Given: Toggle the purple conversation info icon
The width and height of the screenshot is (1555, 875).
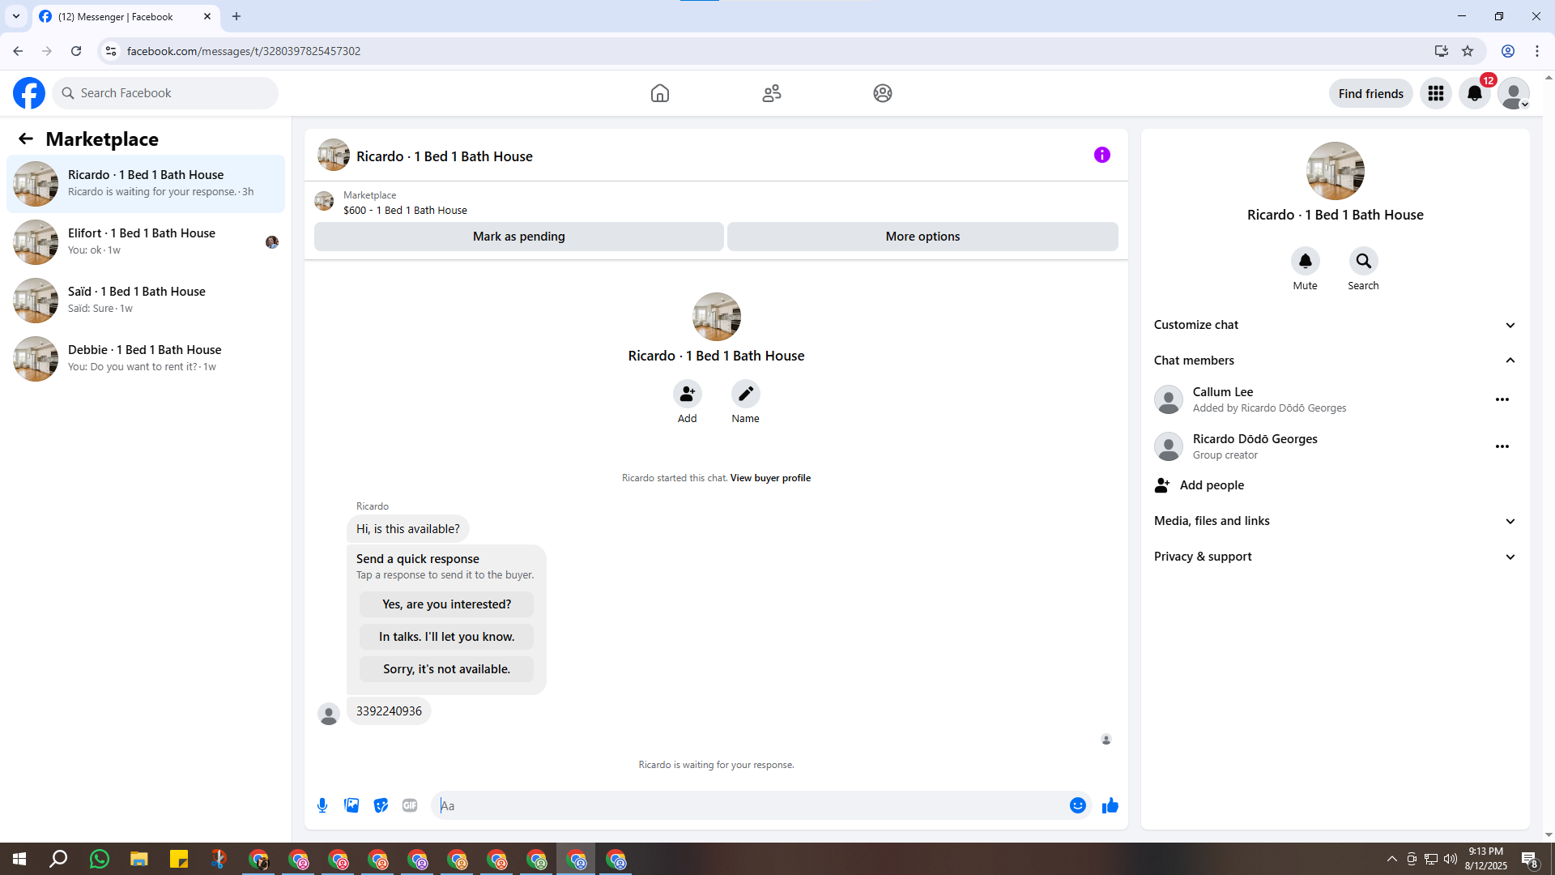Looking at the screenshot, I should point(1101,155).
